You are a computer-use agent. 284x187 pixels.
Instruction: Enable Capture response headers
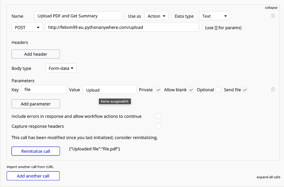[158, 126]
